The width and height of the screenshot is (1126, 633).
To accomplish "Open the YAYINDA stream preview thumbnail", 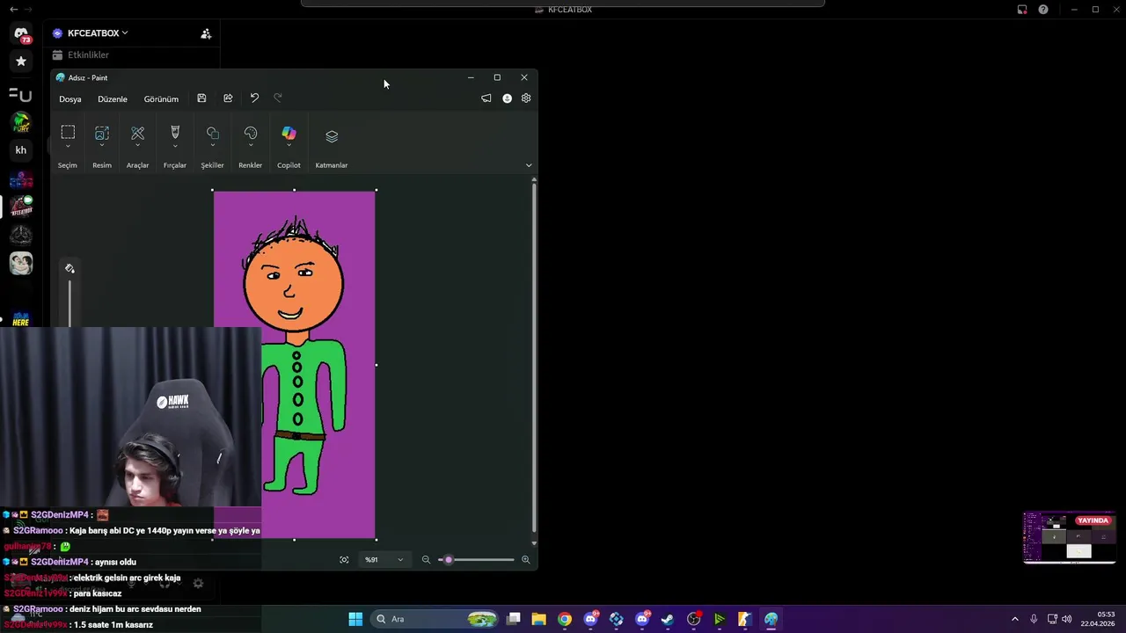I will click(x=1070, y=537).
